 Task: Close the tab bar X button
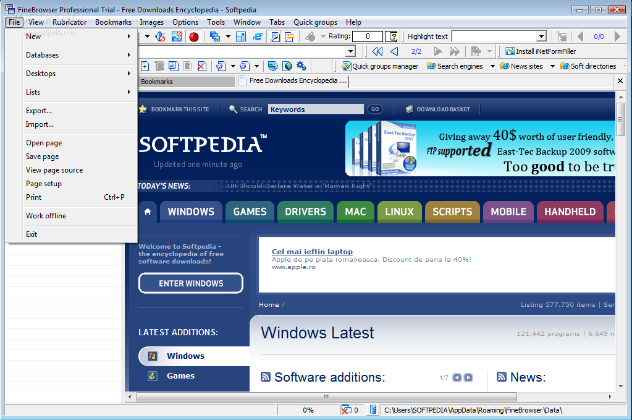tap(620, 81)
